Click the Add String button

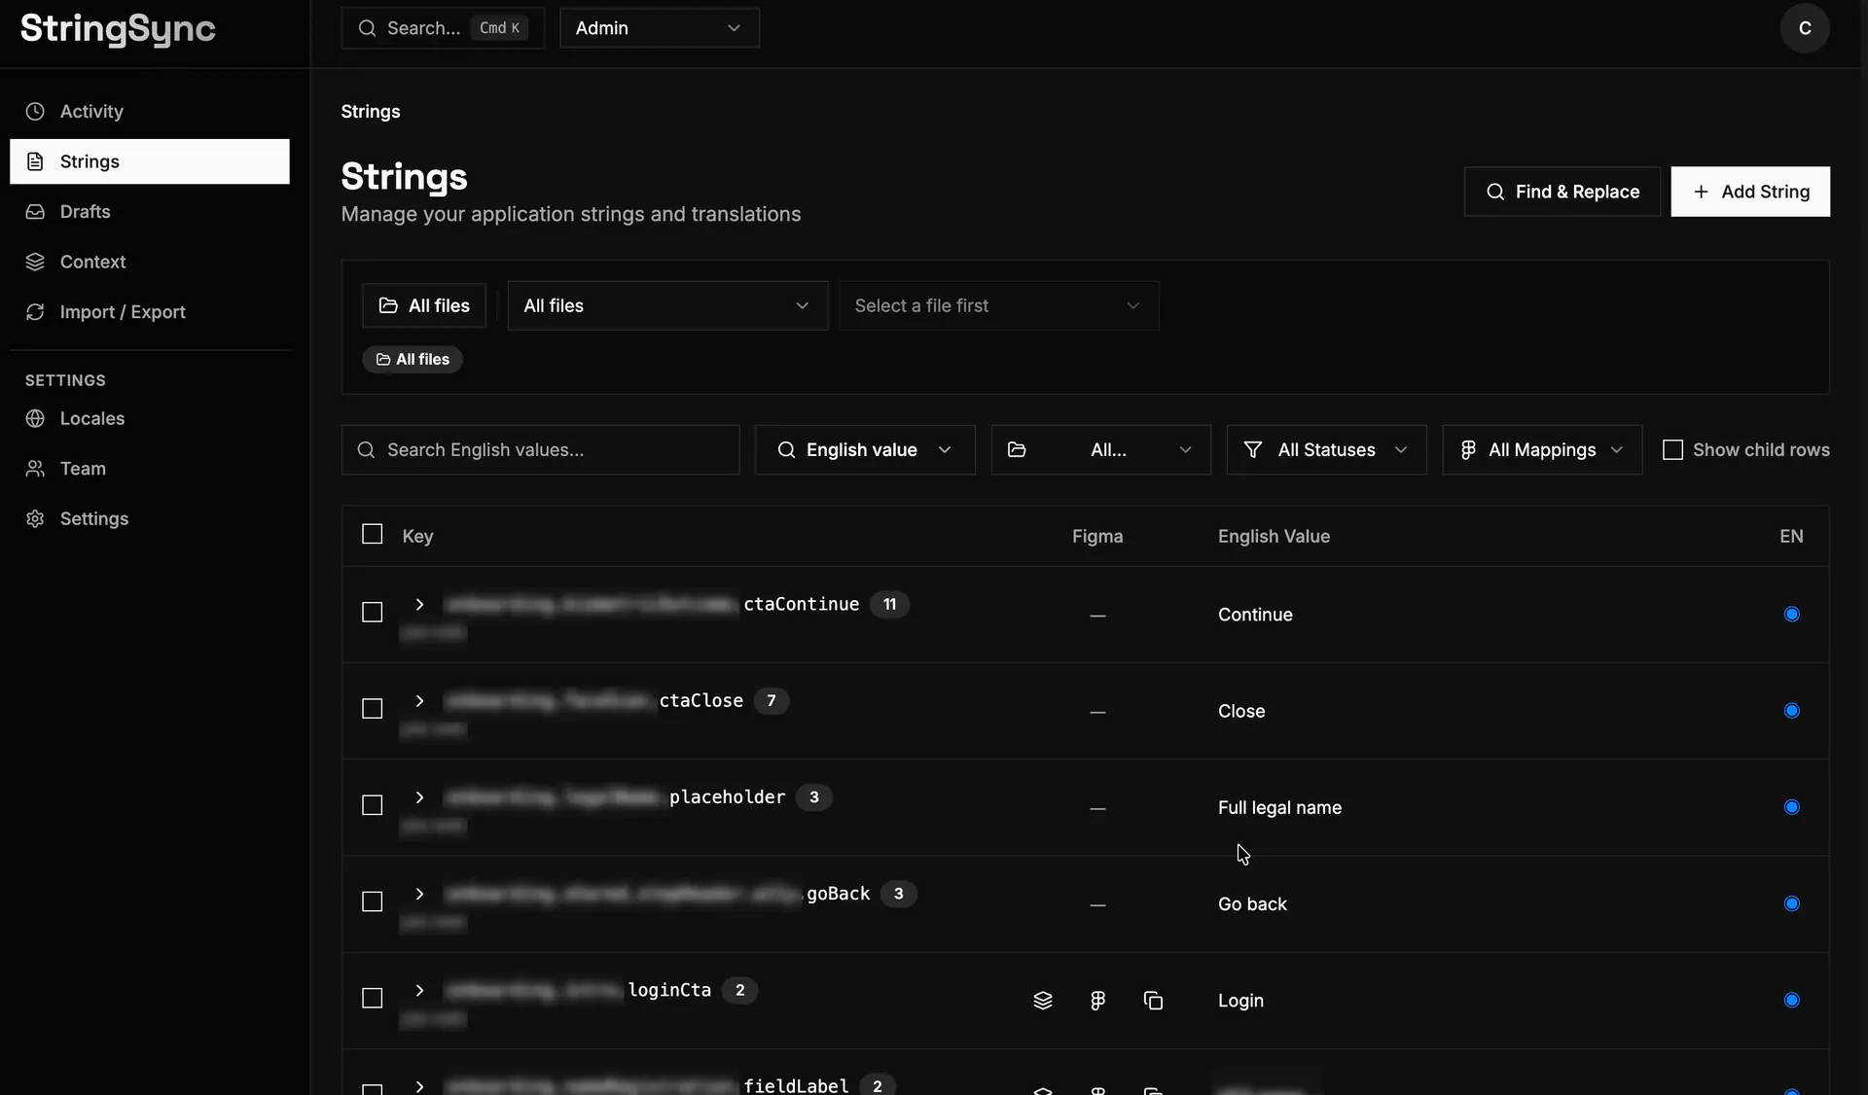[x=1750, y=192]
